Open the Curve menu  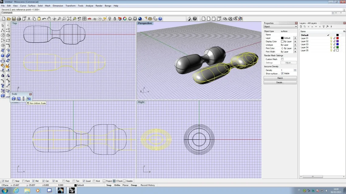[x=23, y=6]
